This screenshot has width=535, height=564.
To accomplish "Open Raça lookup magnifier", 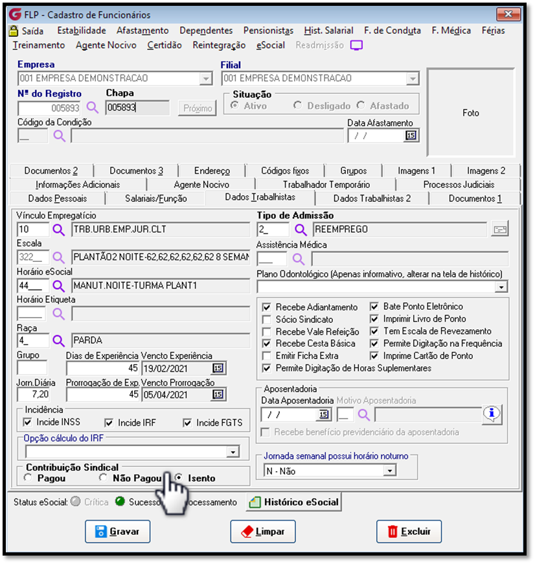I will [x=58, y=340].
